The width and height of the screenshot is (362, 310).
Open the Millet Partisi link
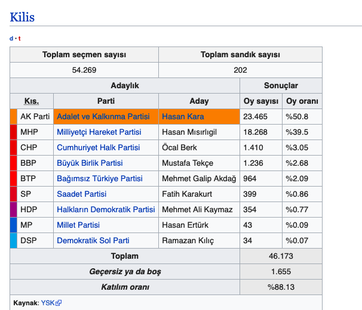click(78, 225)
